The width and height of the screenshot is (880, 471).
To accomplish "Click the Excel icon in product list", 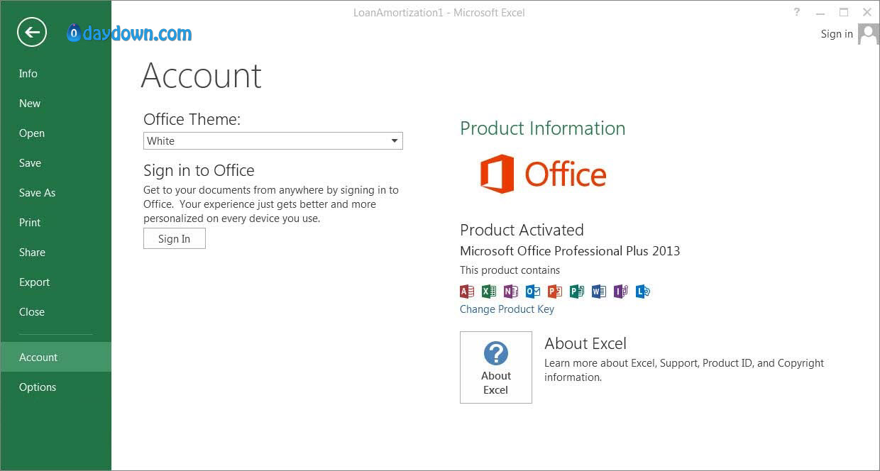I will point(489,292).
